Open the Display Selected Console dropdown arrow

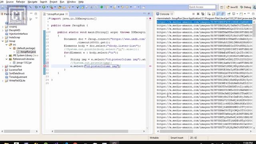point(237,14)
